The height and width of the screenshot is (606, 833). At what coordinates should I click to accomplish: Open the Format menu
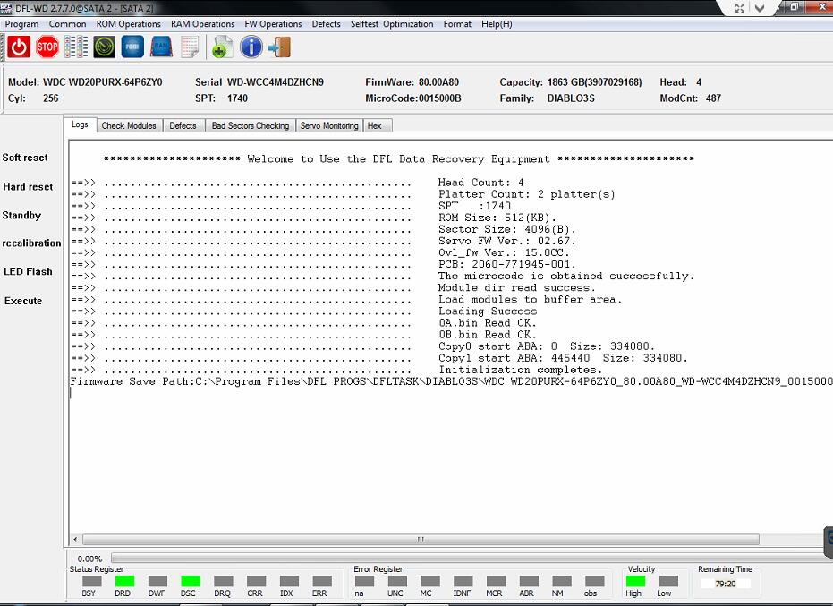coord(457,24)
